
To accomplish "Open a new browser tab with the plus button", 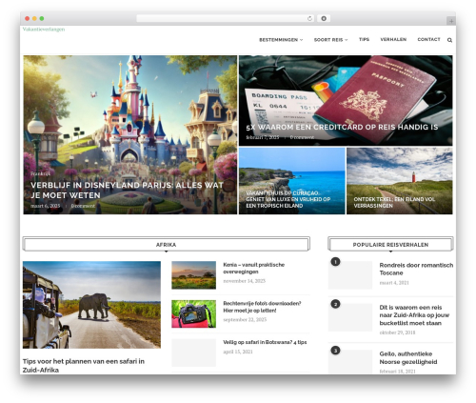I will pos(451,21).
